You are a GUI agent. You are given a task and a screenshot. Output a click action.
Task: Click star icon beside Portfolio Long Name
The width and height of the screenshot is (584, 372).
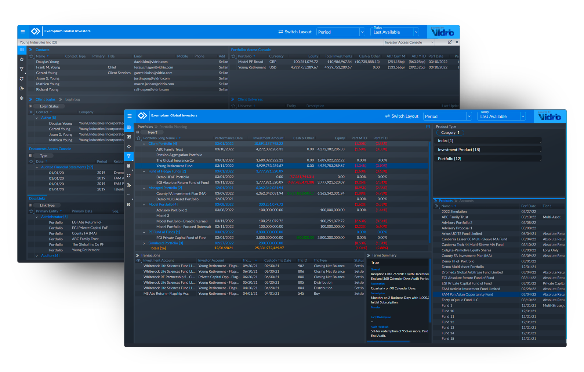(x=138, y=138)
